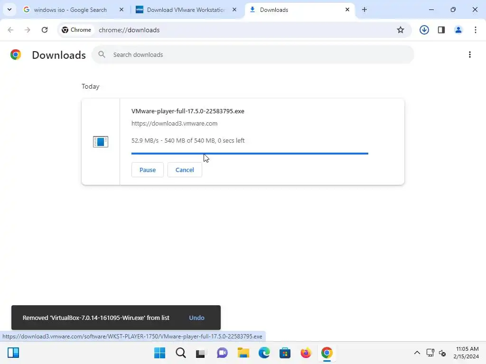The height and width of the screenshot is (364, 486).
Task: Open Microsoft Store from the taskbar
Action: [x=285, y=353]
